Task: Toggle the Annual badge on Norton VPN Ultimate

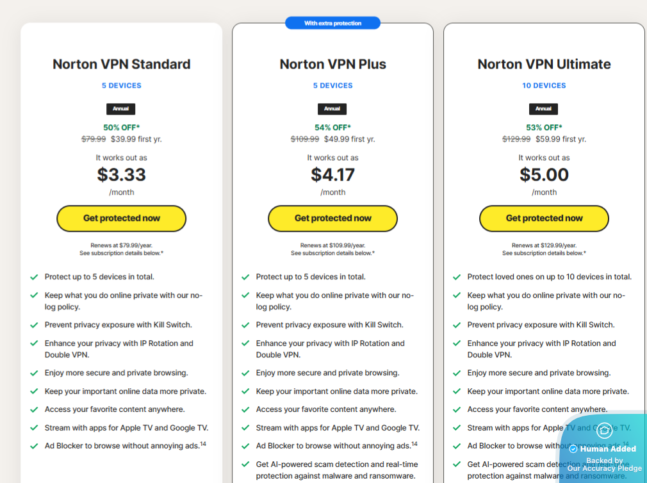Action: click(x=543, y=108)
